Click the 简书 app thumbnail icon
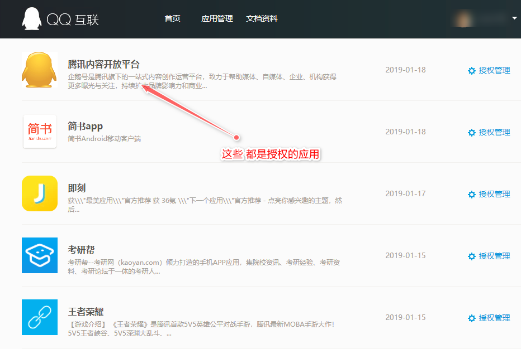 click(39, 132)
